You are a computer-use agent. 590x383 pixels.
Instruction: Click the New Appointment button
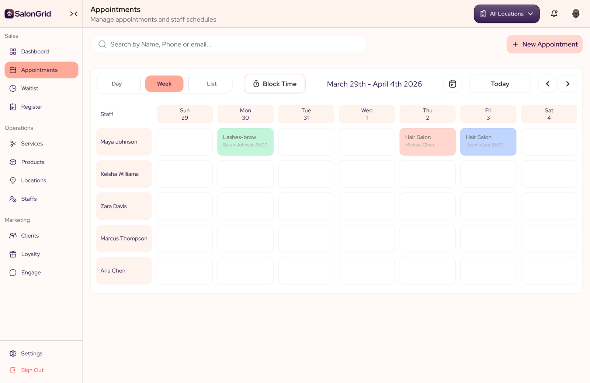544,44
